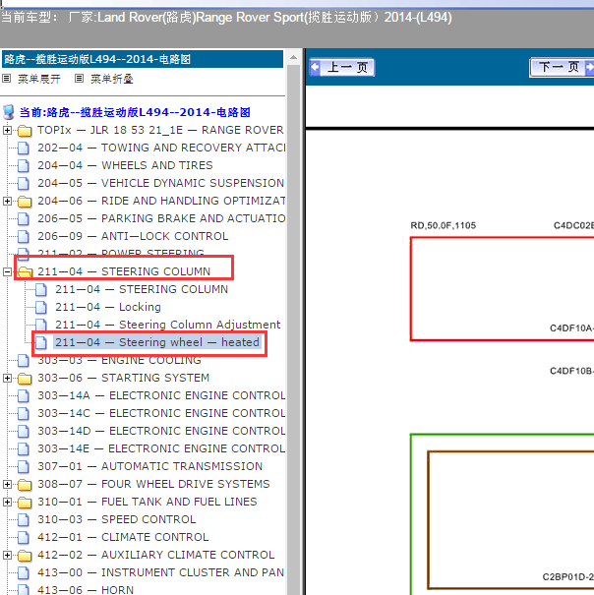Image resolution: width=594 pixels, height=595 pixels.
Task: Click folder icon of 204-06 Ride and Handling
Action: (25, 202)
